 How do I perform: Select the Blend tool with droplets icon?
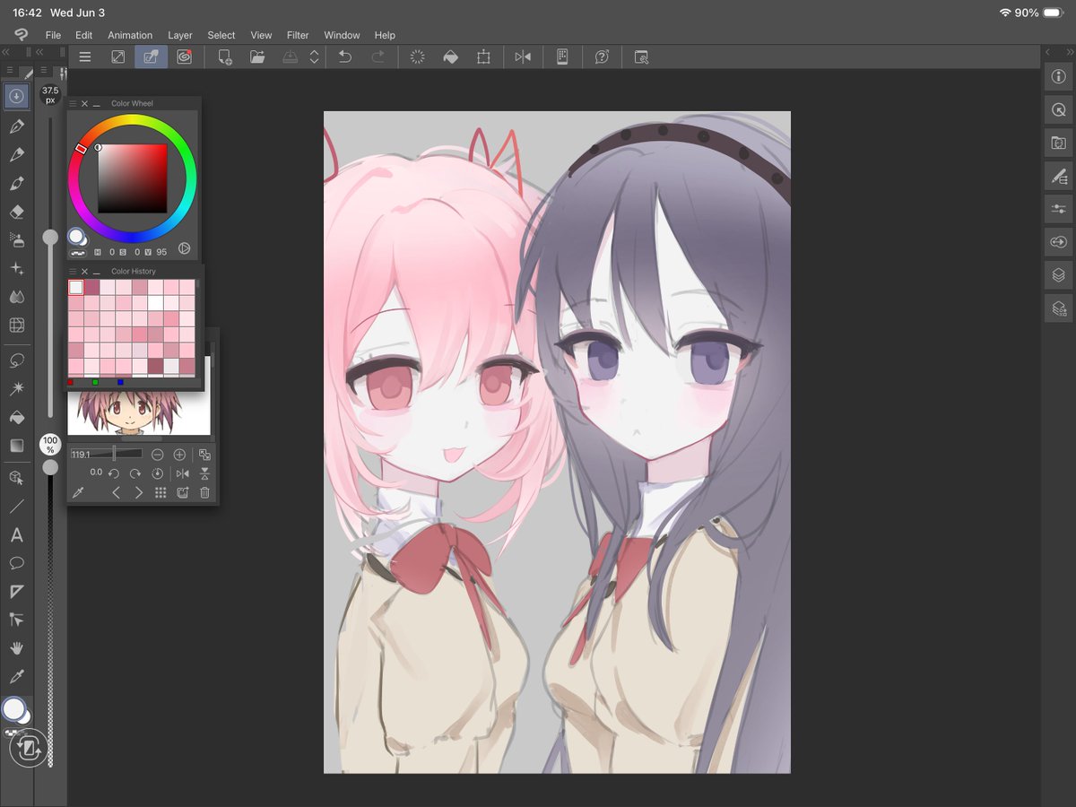[16, 297]
